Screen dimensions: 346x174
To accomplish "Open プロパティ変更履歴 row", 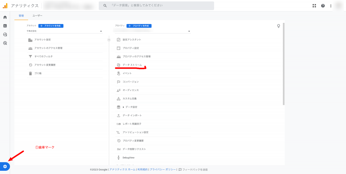I will 153,141.
